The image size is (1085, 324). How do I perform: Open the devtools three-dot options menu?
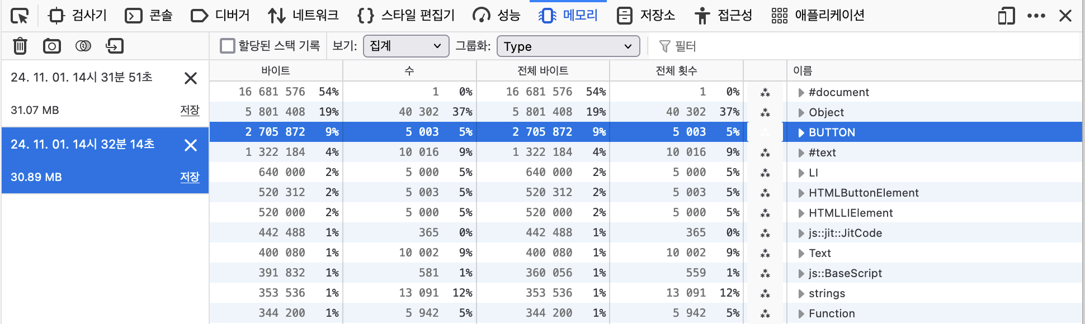click(x=1036, y=16)
